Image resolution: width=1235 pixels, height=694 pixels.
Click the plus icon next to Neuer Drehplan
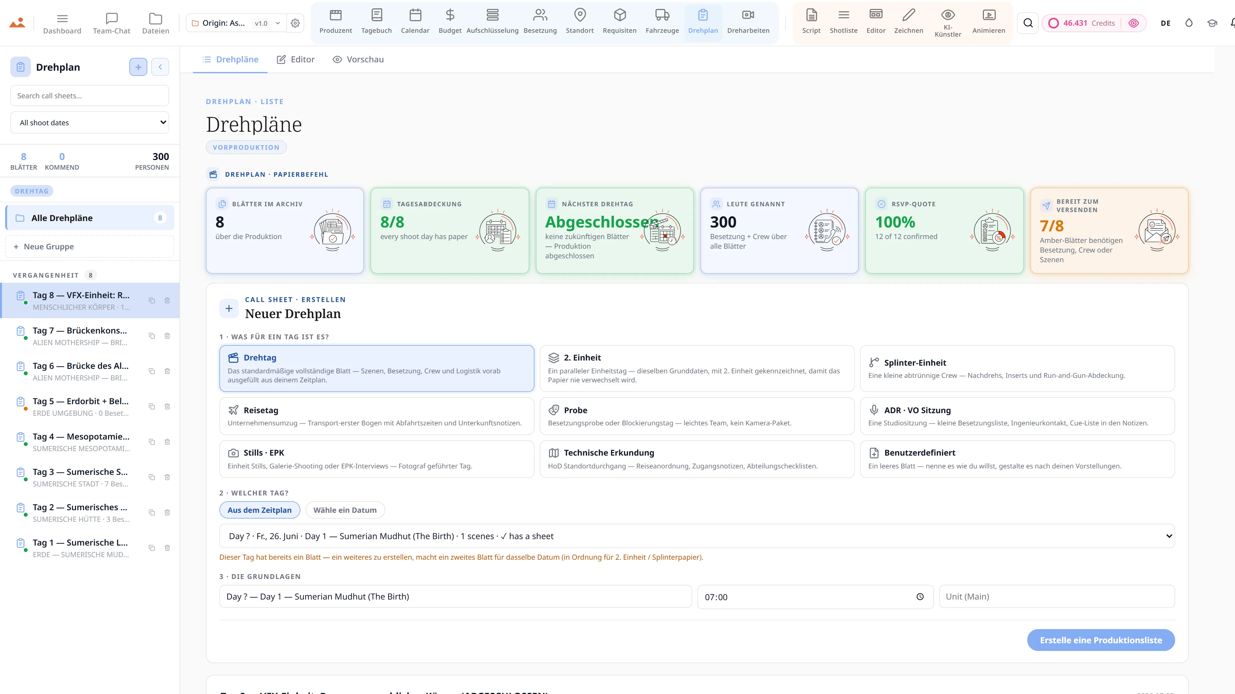[229, 308]
